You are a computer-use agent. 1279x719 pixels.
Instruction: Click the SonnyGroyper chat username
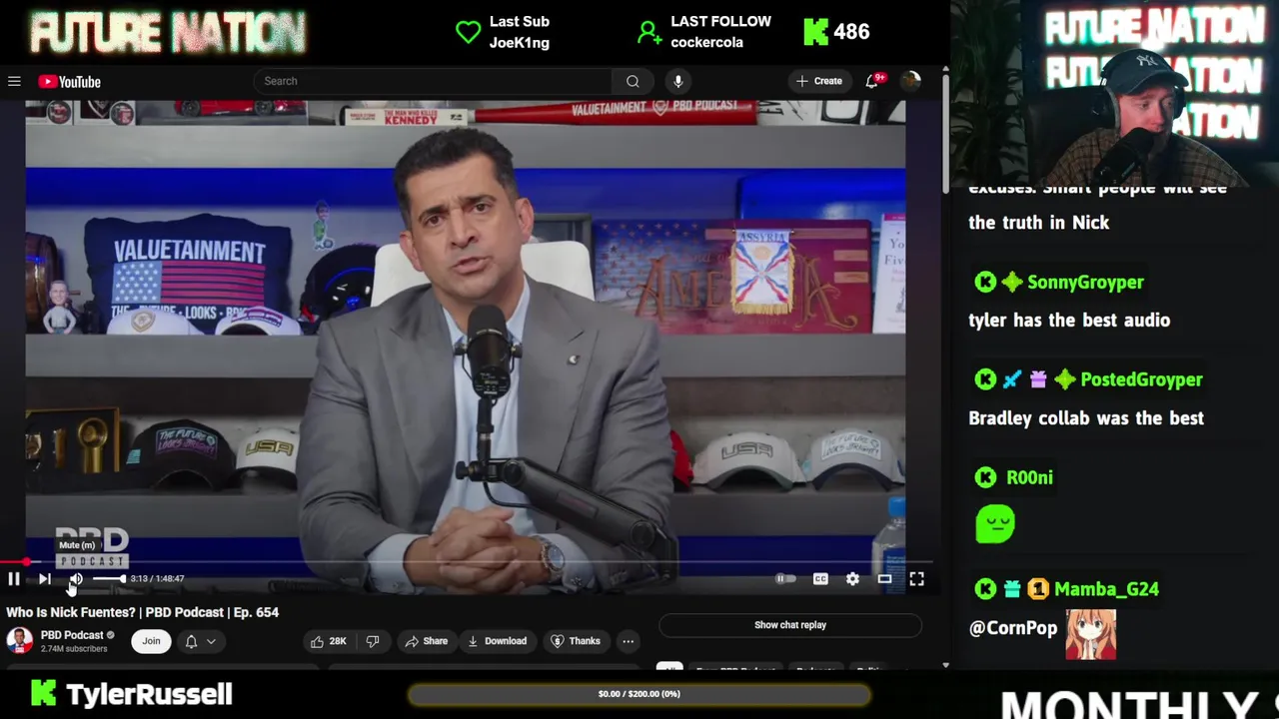[1085, 282]
